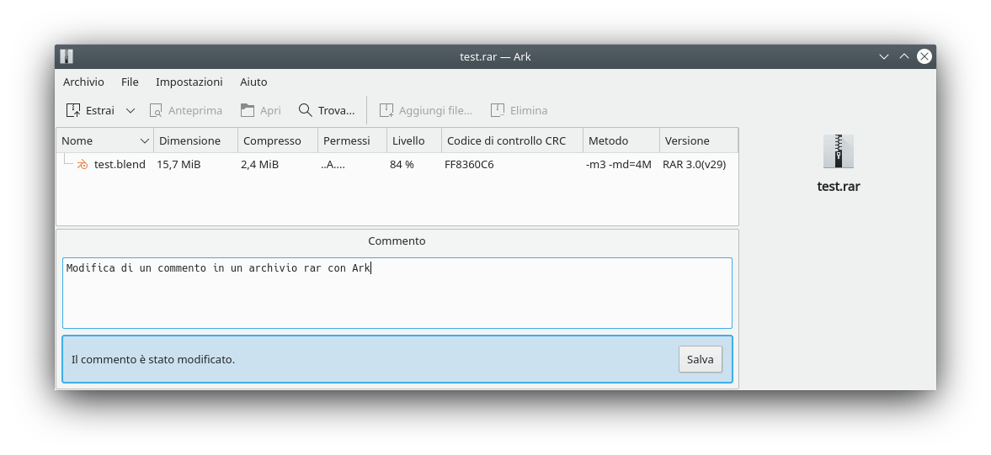Click inside the comment text field
Screen dimensions: 991x455
(397, 294)
